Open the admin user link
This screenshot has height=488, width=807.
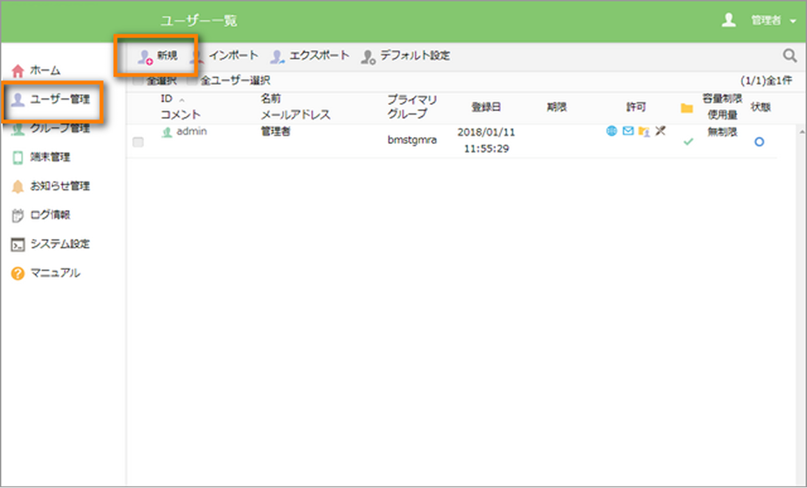[x=193, y=131]
